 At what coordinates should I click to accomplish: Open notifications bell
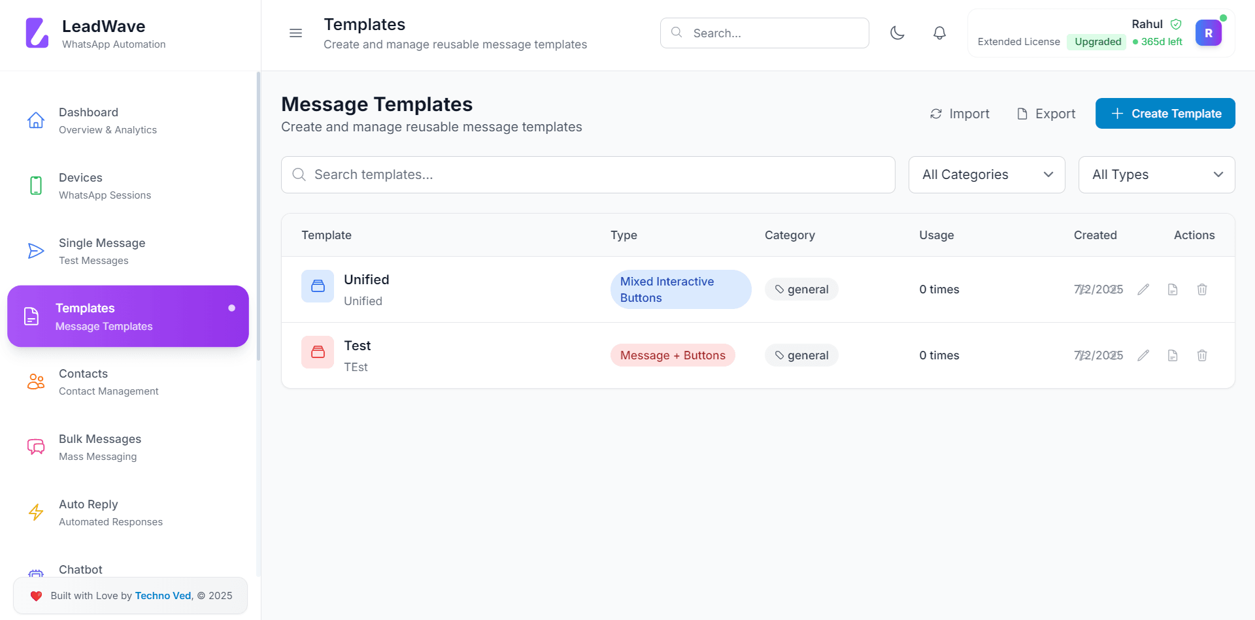(x=939, y=33)
